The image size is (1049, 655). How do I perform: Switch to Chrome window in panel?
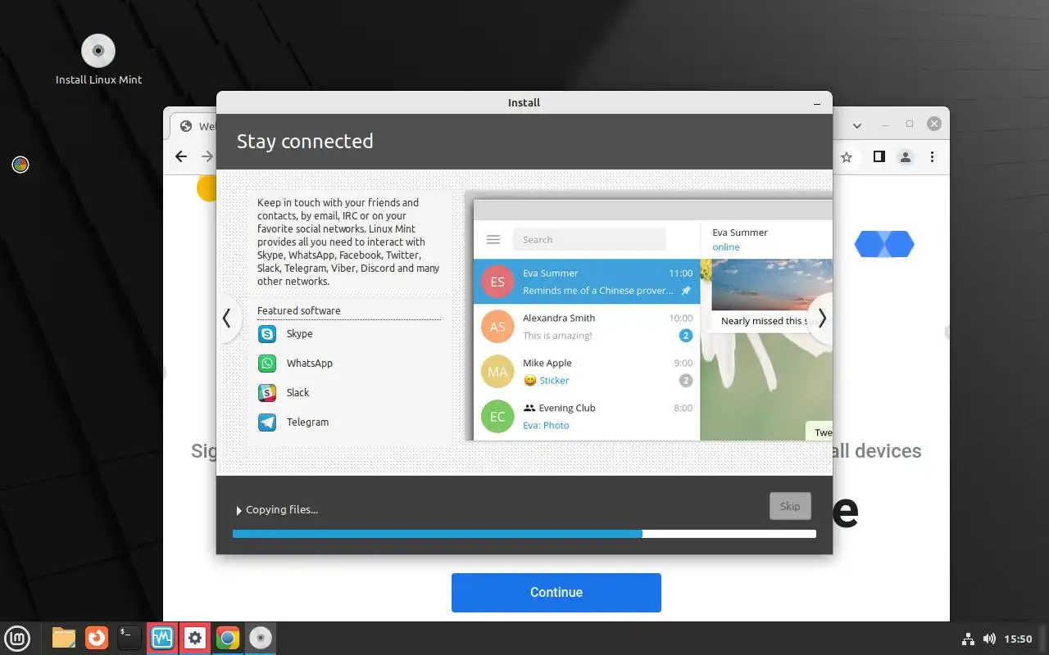pyautogui.click(x=228, y=638)
